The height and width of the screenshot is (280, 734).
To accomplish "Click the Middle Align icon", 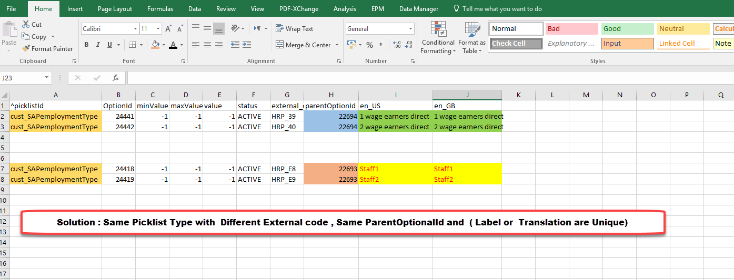I will tap(207, 28).
